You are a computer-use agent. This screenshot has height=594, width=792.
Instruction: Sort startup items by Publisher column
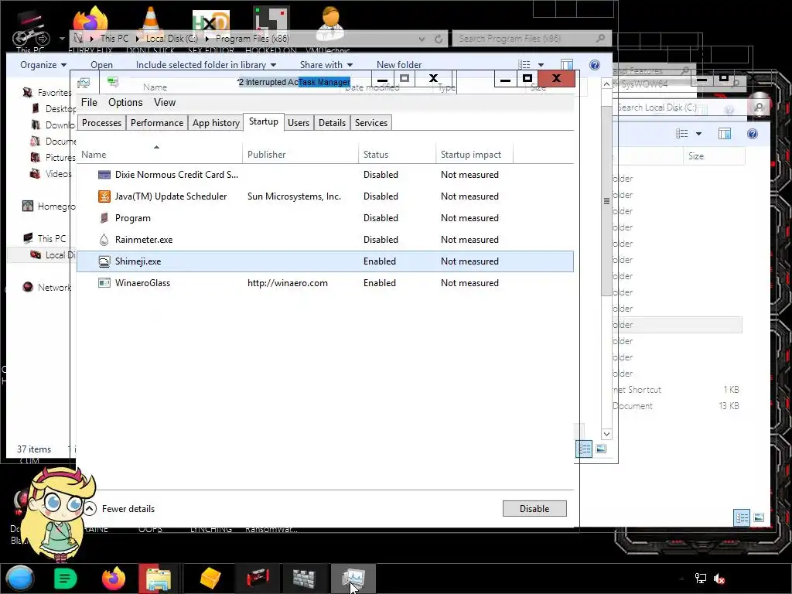[x=301, y=155]
